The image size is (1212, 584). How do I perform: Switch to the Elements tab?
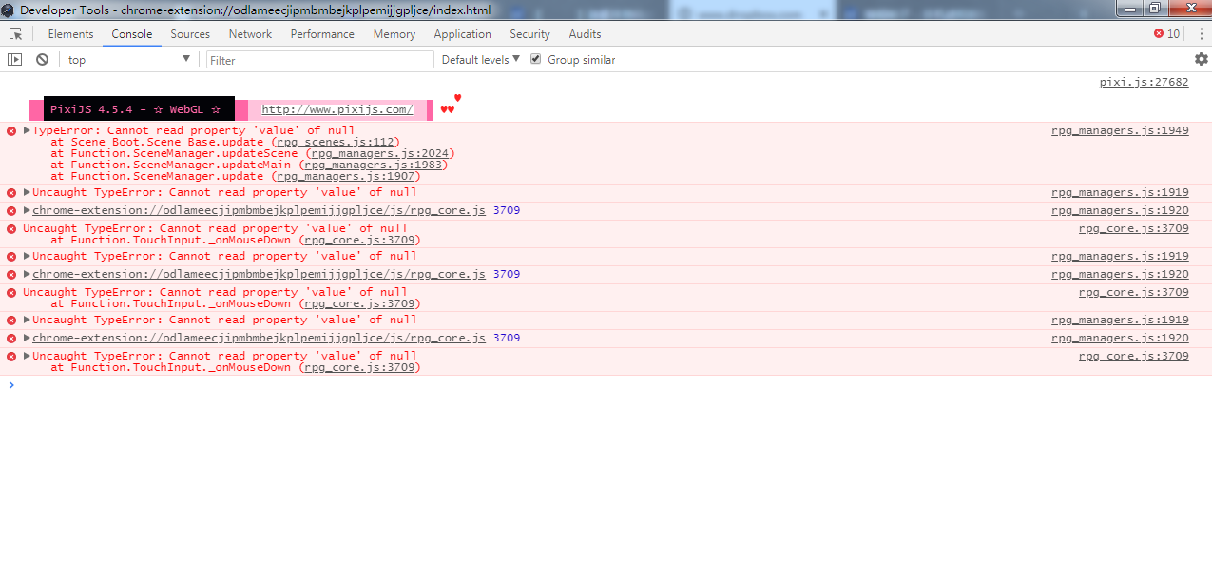(x=71, y=34)
